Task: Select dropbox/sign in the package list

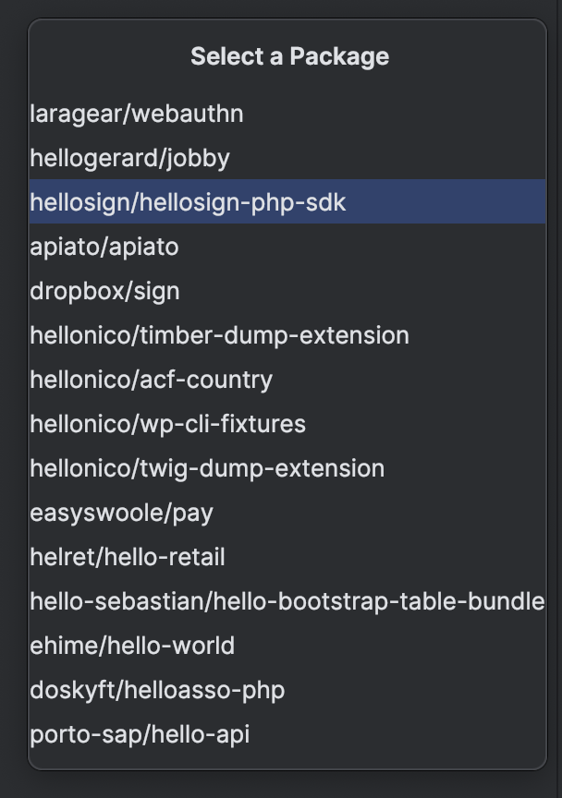Action: coord(104,291)
